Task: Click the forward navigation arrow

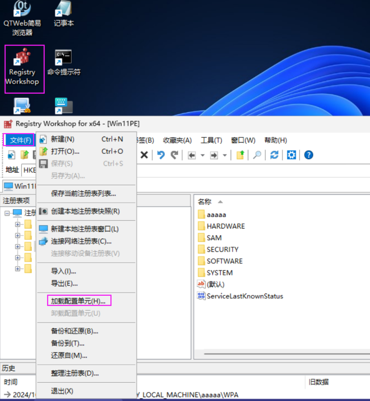Action: [214, 155]
